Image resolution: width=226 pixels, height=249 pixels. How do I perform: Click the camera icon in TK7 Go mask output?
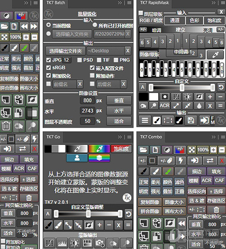tap(100, 243)
